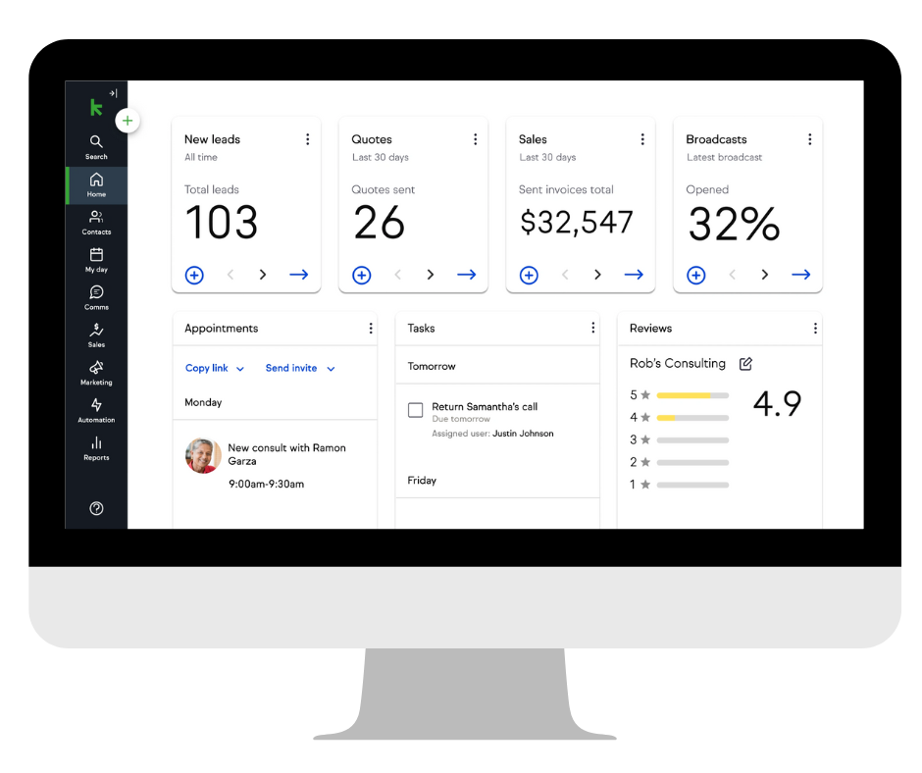
Task: Expand the Send invite dropdown
Action: 300,368
